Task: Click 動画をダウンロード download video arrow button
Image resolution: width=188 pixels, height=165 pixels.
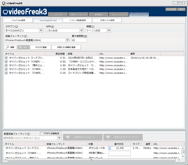Action: click(82, 137)
